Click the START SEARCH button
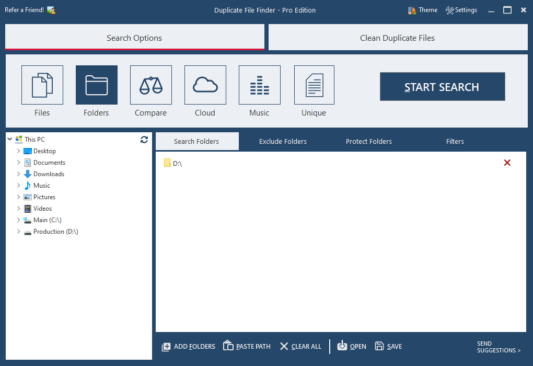This screenshot has height=366, width=533. pos(442,87)
